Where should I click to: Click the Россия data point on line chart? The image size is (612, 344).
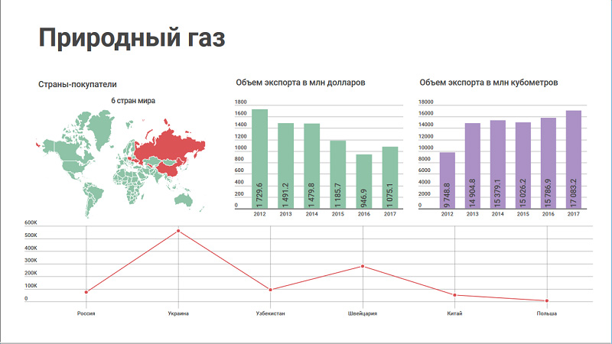click(86, 292)
